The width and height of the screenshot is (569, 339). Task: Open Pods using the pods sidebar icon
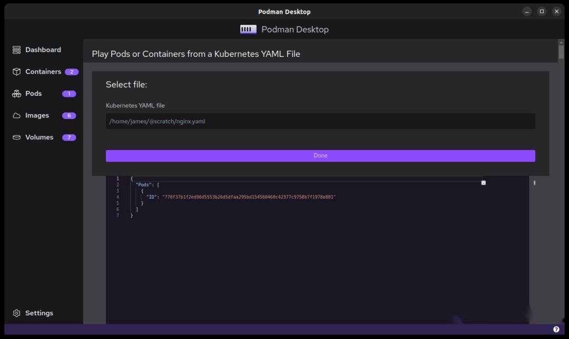pyautogui.click(x=16, y=93)
